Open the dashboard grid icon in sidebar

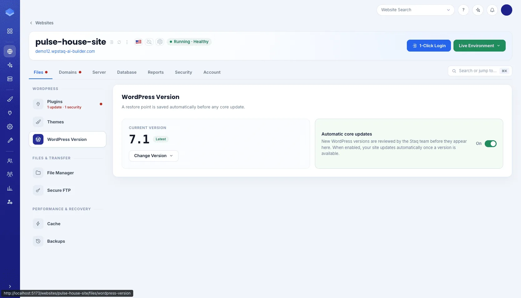click(x=10, y=31)
